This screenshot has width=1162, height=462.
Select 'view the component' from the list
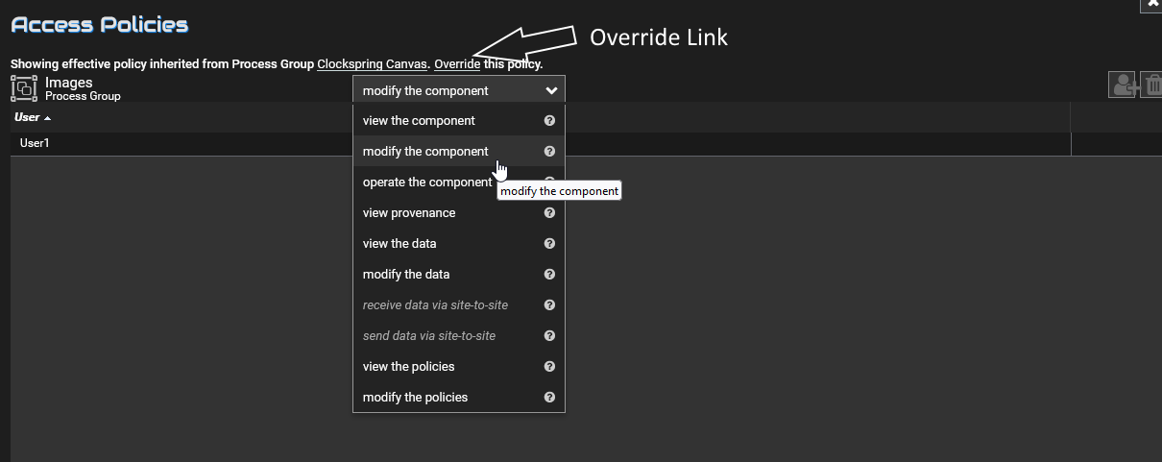[x=419, y=121]
